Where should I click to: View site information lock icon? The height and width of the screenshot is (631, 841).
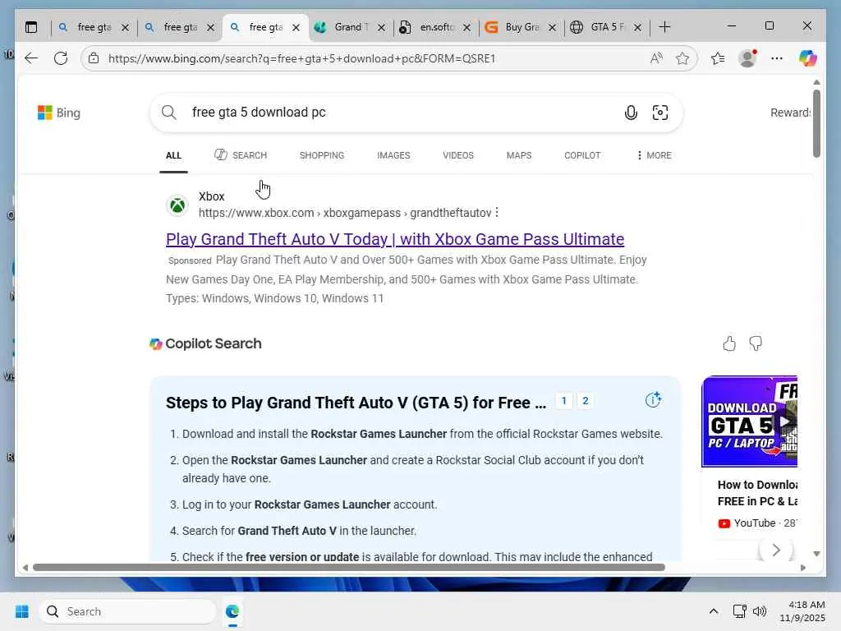click(x=94, y=58)
